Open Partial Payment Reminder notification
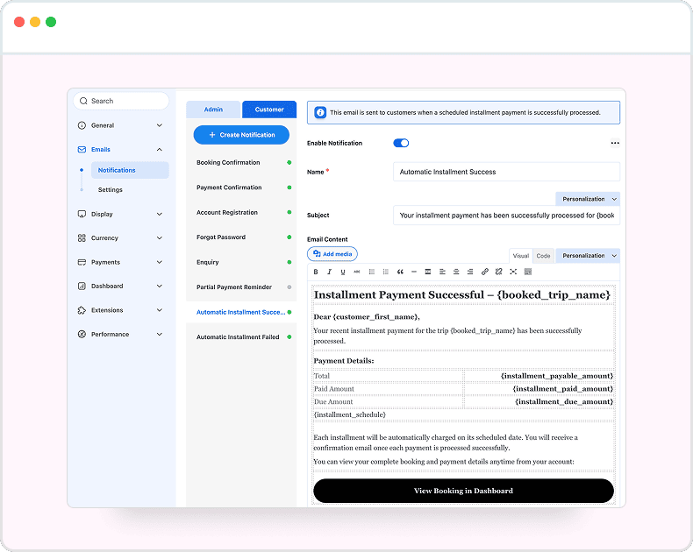The width and height of the screenshot is (693, 552). 241,287
